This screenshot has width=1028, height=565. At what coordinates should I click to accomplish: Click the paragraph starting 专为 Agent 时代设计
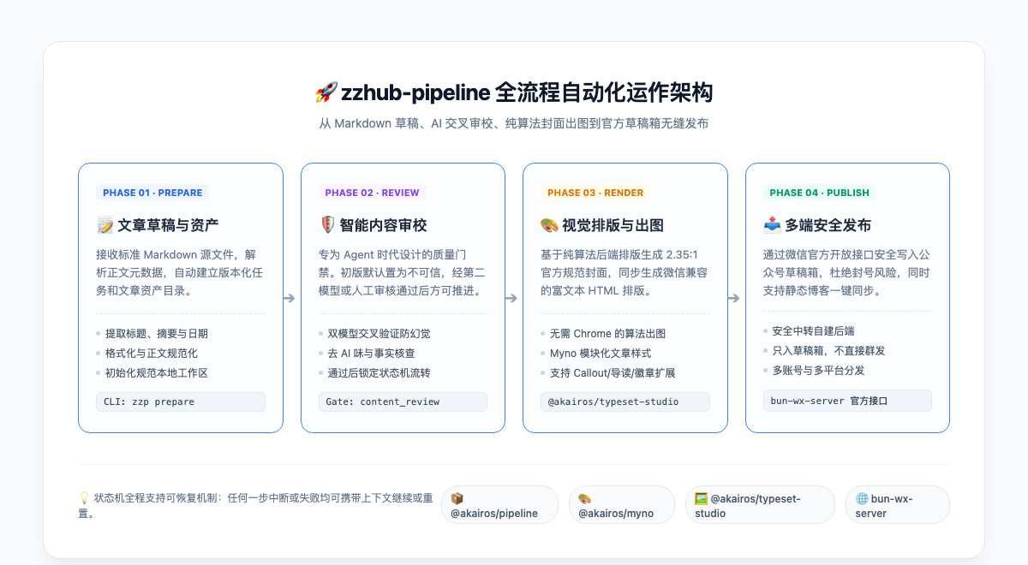pyautogui.click(x=403, y=272)
